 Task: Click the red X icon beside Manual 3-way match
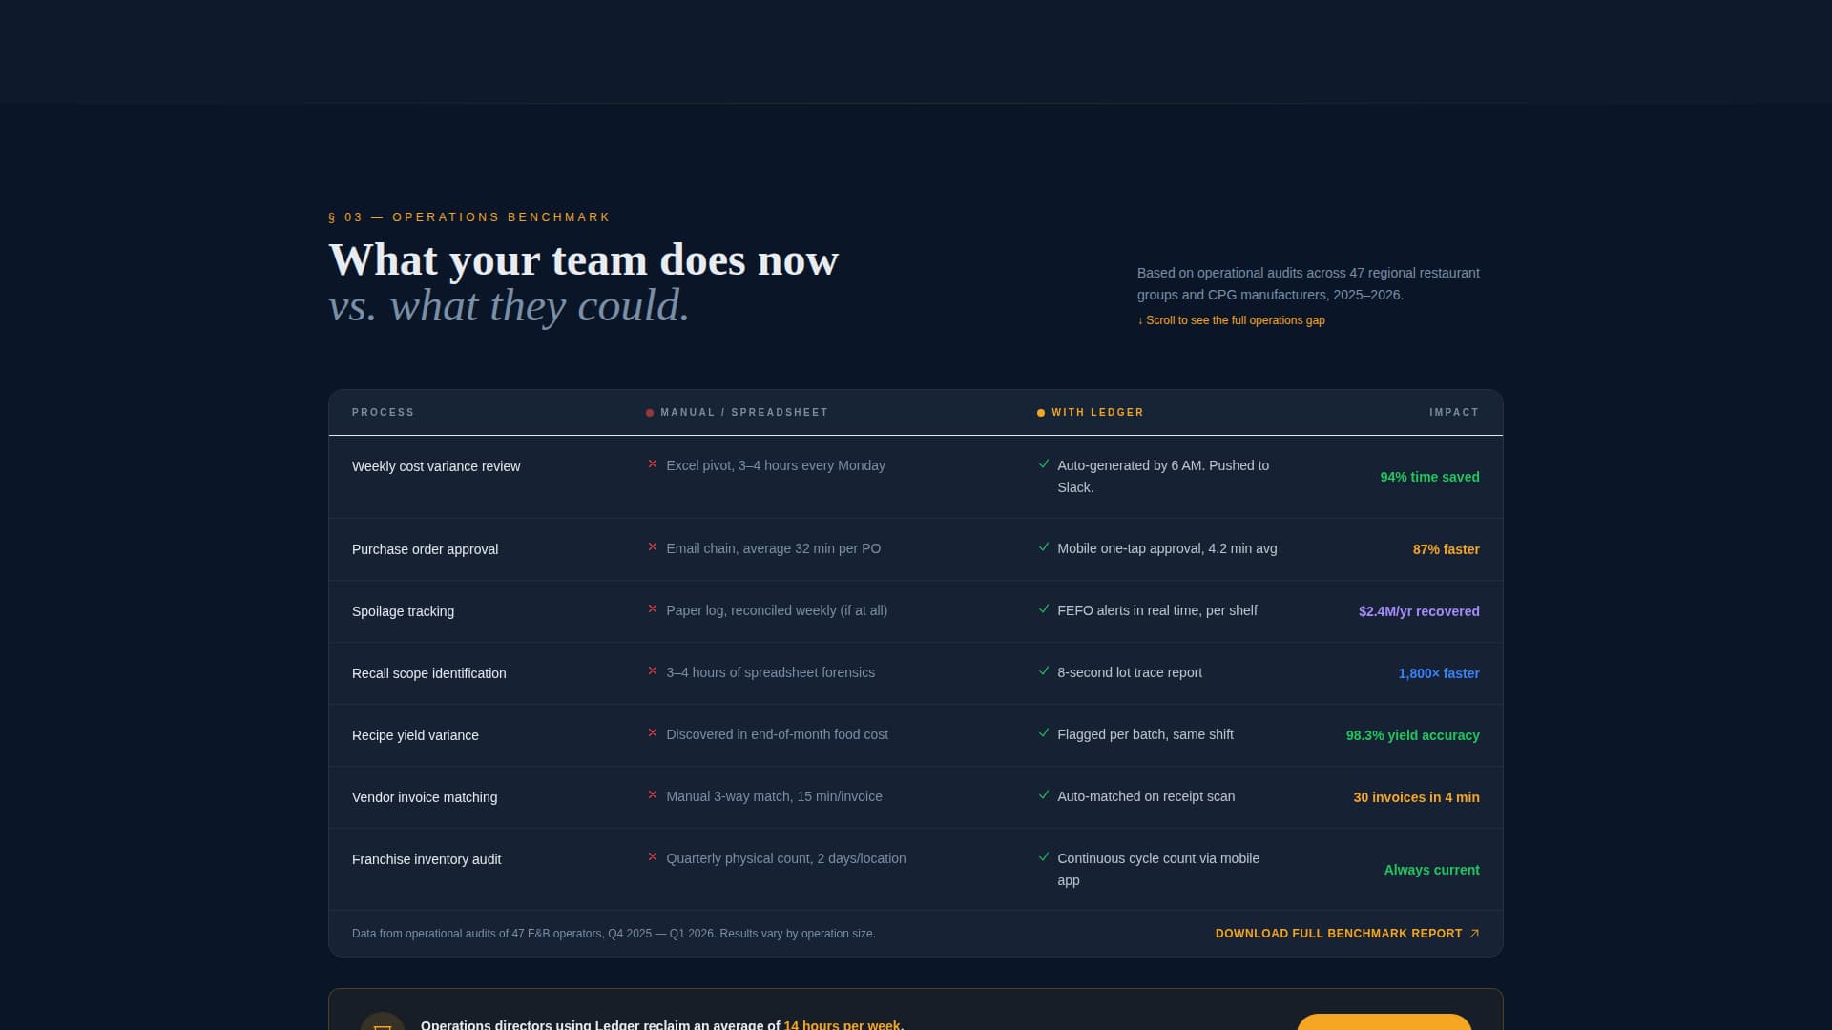click(x=653, y=795)
